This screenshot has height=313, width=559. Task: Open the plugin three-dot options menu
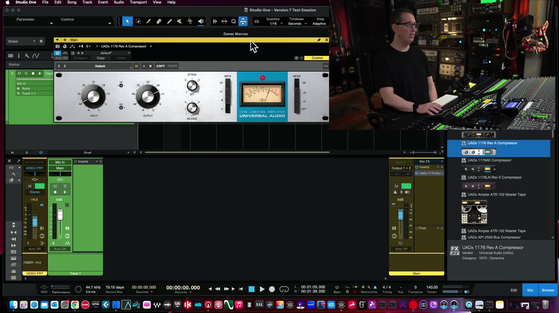point(326,66)
